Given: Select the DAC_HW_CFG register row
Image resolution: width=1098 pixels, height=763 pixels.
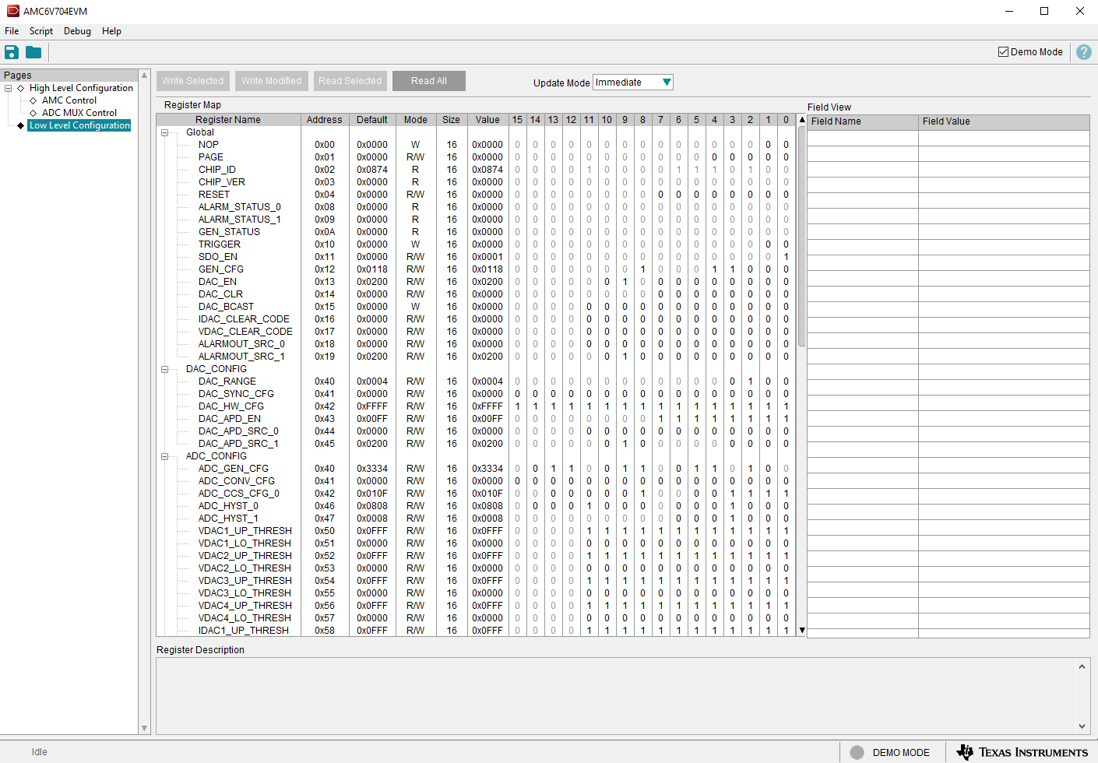Looking at the screenshot, I should point(476,406).
